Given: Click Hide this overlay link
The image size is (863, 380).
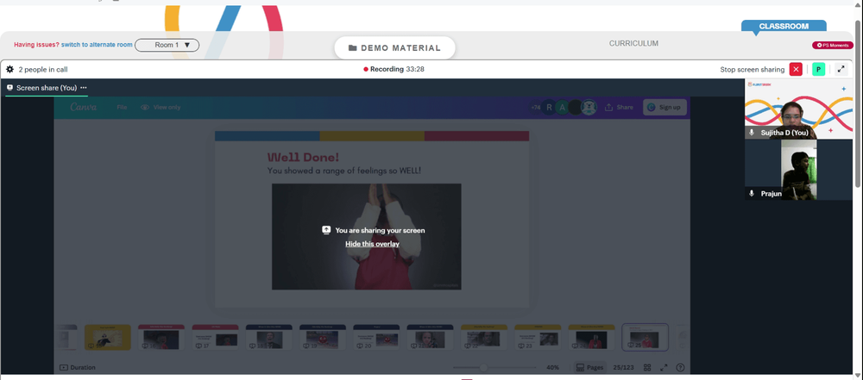Looking at the screenshot, I should pyautogui.click(x=372, y=244).
